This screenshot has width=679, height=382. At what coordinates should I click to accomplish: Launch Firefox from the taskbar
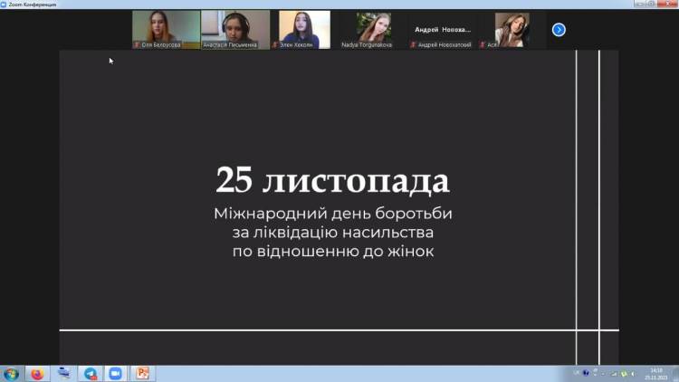click(x=37, y=373)
